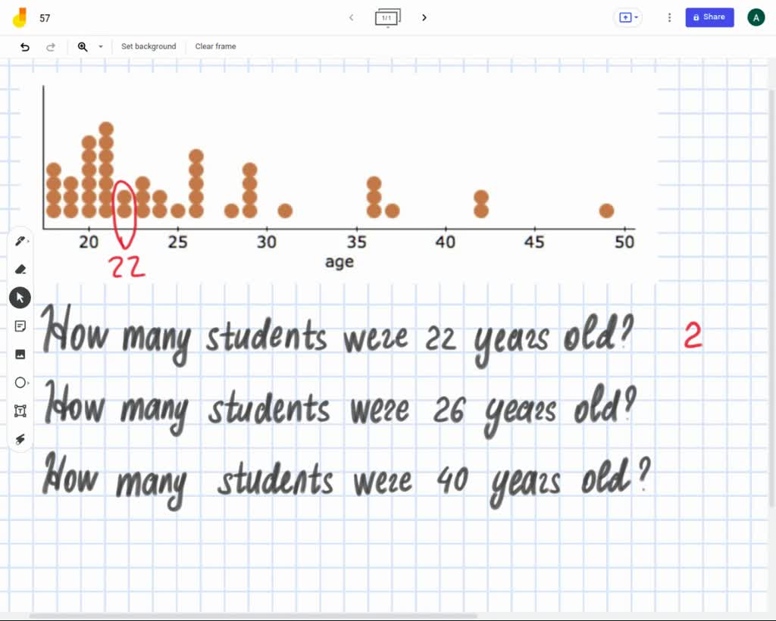Viewport: 776px width, 621px height.
Task: Activate the Laser pointer tool
Action: pyautogui.click(x=20, y=439)
